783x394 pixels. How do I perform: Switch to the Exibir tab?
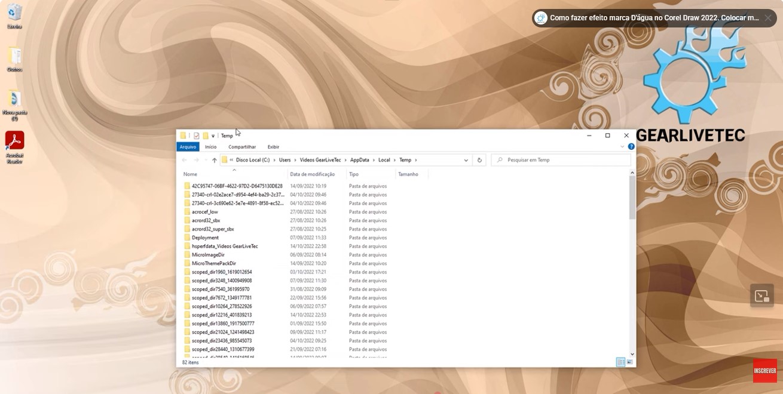click(273, 146)
